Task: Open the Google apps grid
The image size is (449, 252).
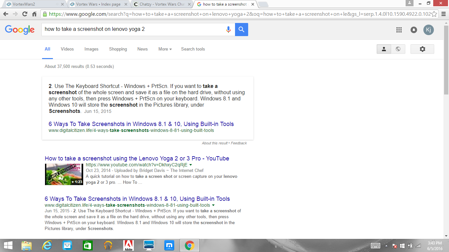Action: coord(399,30)
